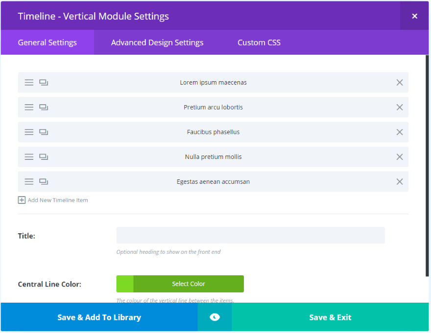The height and width of the screenshot is (333, 431).
Task: Open the Pretium arcu lobortis item
Action: click(214, 107)
